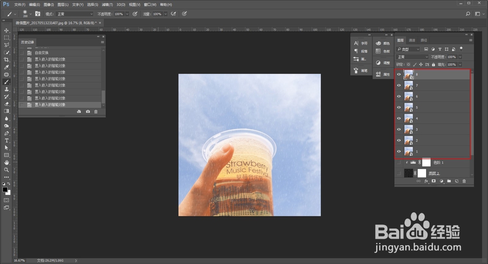Set the foreground color swatch

pyautogui.click(x=5, y=190)
